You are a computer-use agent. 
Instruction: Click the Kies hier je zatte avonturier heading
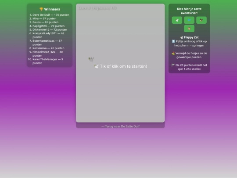click(189, 11)
